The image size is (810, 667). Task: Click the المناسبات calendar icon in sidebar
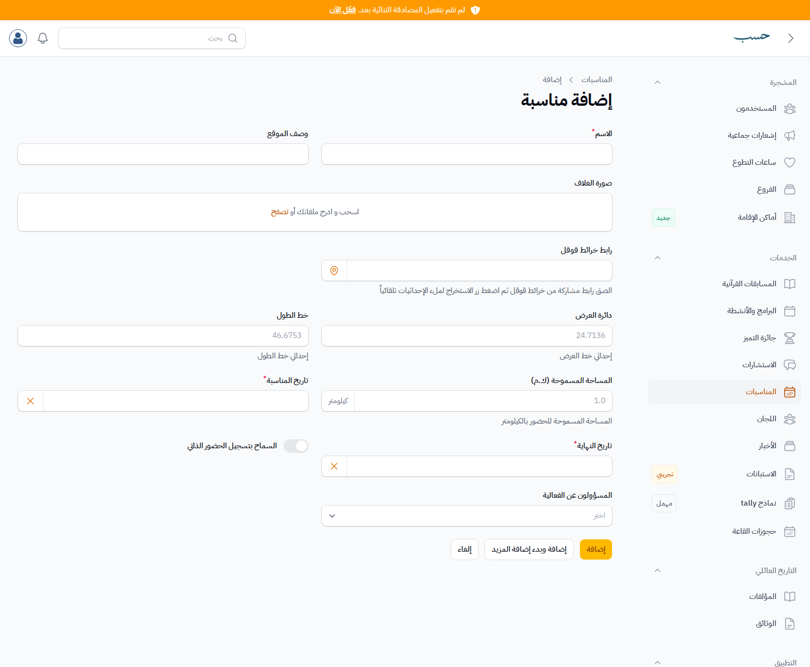click(790, 392)
